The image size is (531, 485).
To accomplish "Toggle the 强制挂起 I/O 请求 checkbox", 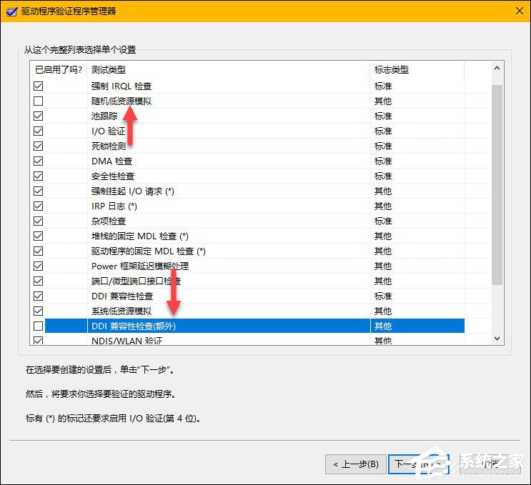I will pyautogui.click(x=39, y=191).
